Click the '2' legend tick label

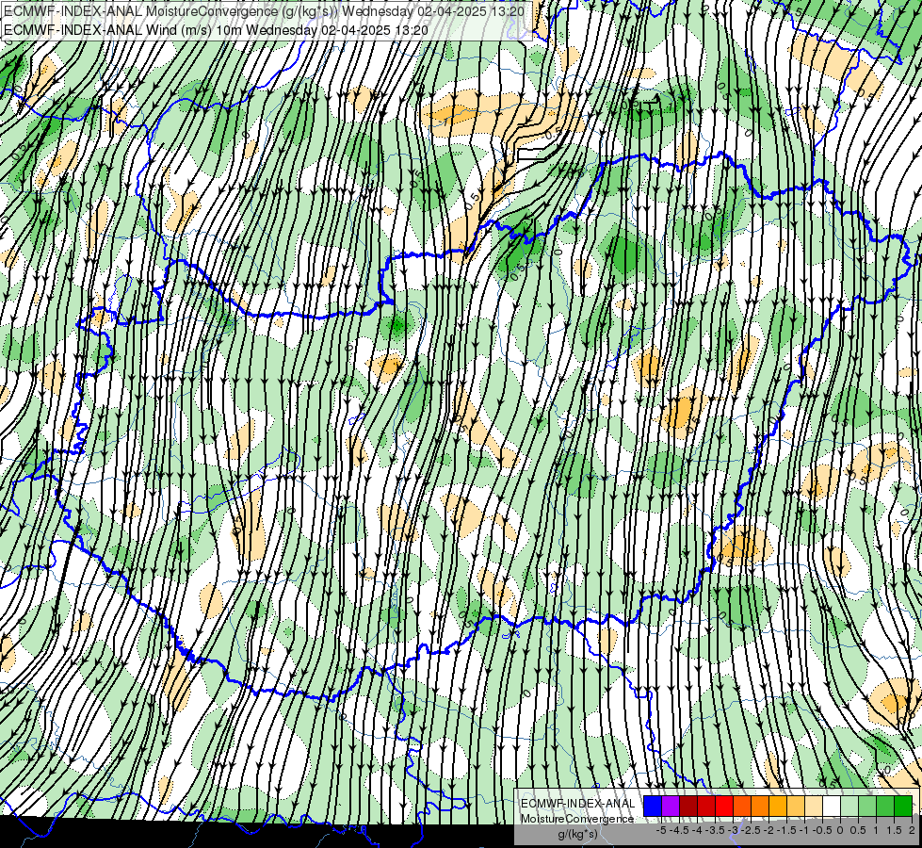pyautogui.click(x=912, y=830)
